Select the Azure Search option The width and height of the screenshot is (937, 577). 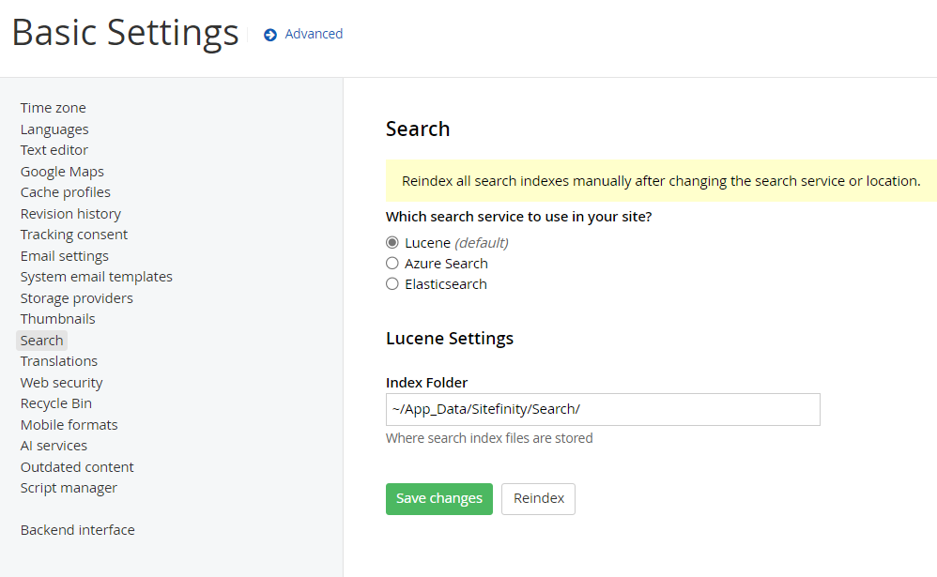tap(392, 263)
